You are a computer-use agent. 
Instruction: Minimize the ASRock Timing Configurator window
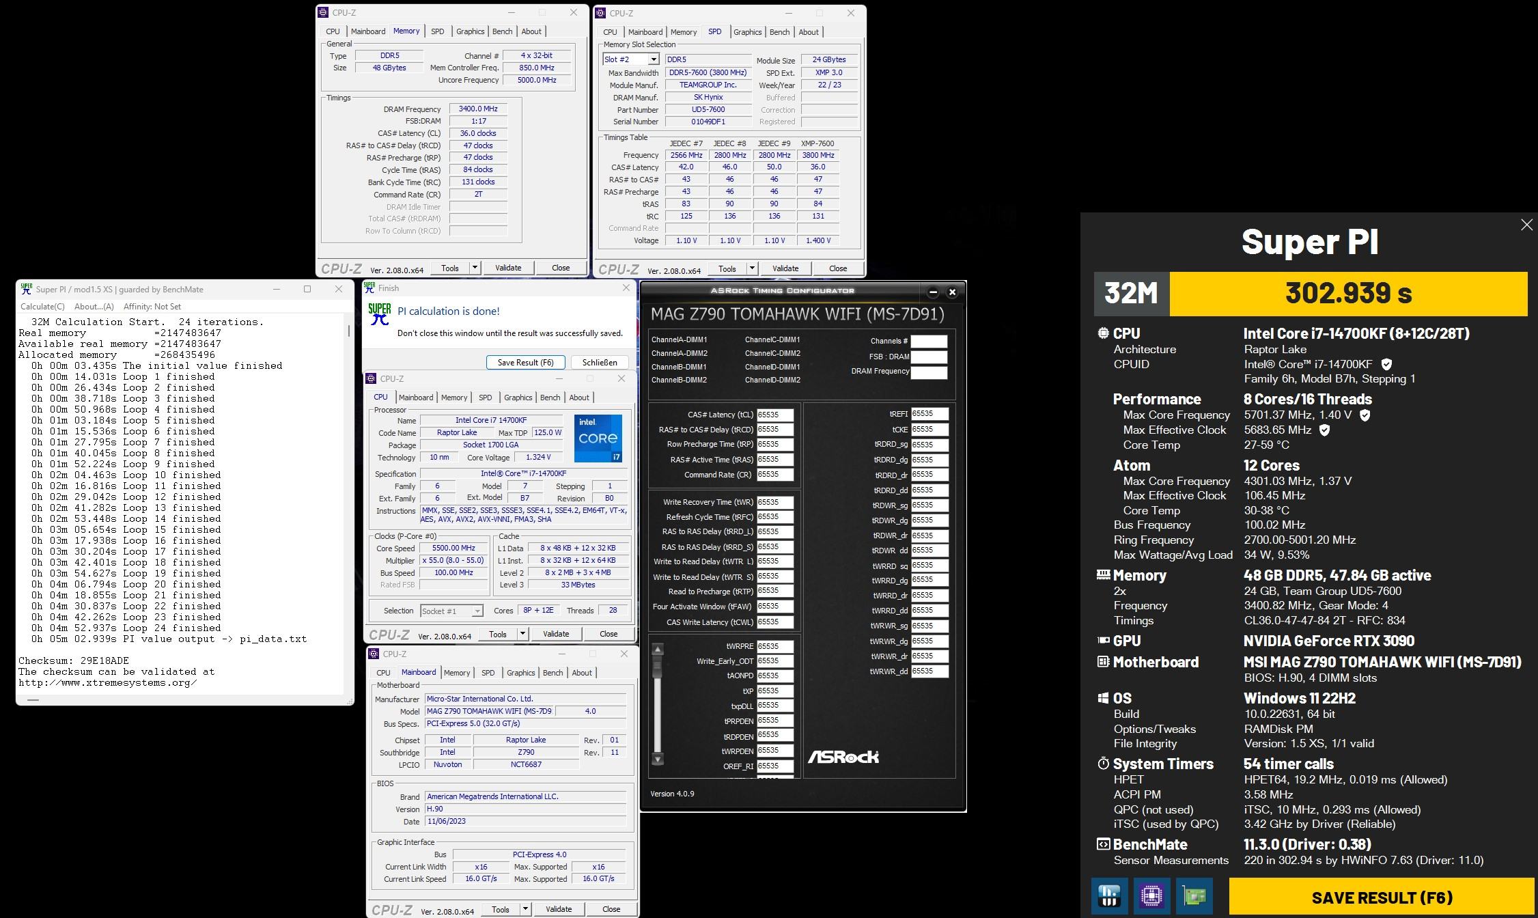933,292
